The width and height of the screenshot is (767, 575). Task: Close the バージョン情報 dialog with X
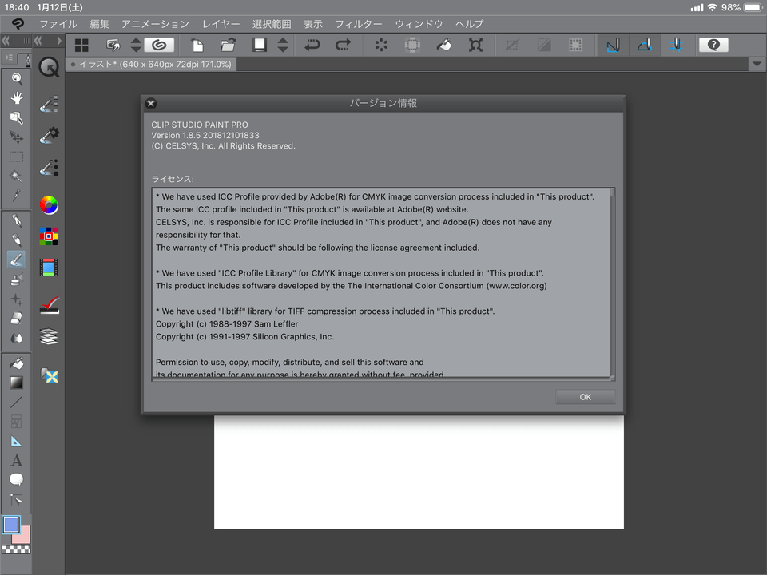151,103
